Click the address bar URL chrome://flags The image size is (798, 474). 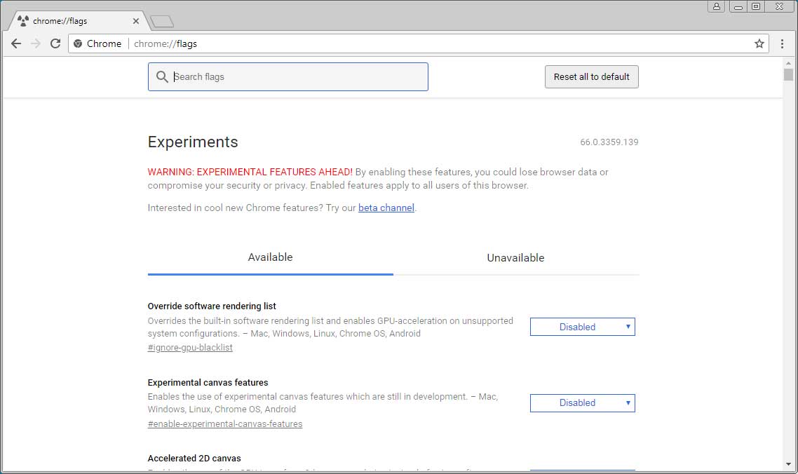pos(165,43)
